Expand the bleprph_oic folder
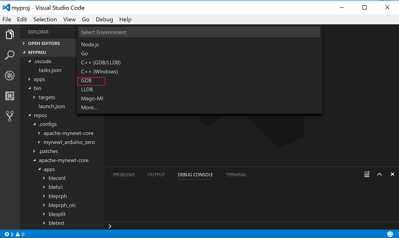 pos(62,205)
